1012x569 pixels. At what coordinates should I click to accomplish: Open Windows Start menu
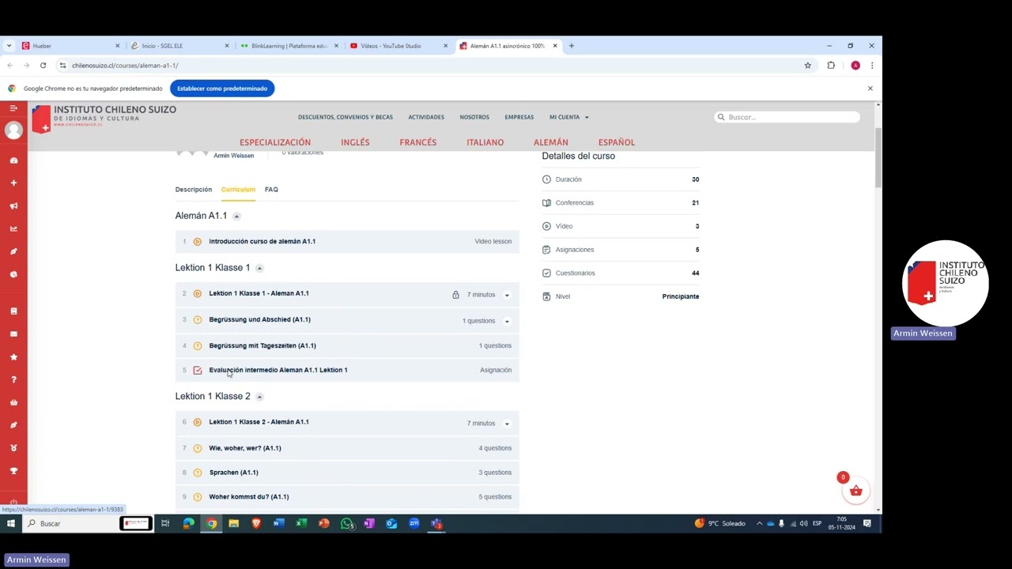11,523
